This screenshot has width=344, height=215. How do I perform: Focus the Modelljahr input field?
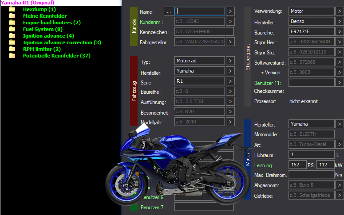pyautogui.click(x=200, y=122)
